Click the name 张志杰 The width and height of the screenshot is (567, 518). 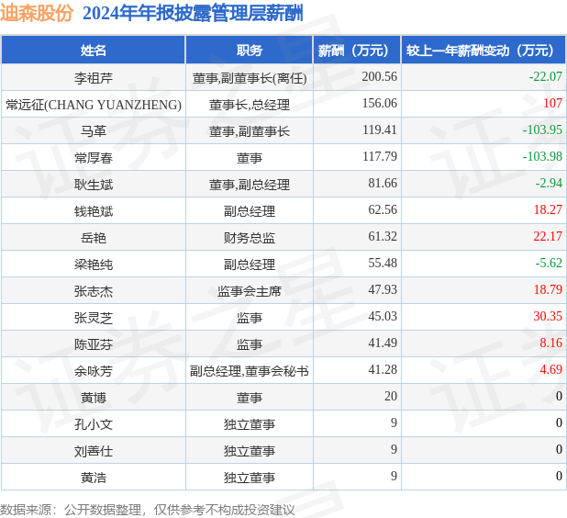click(94, 290)
